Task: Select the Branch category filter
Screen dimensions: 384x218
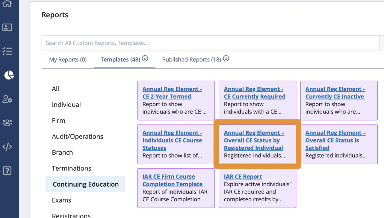Action: click(62, 152)
